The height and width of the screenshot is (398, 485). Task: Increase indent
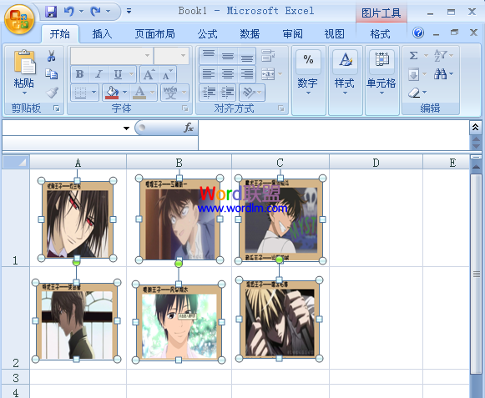[228, 93]
